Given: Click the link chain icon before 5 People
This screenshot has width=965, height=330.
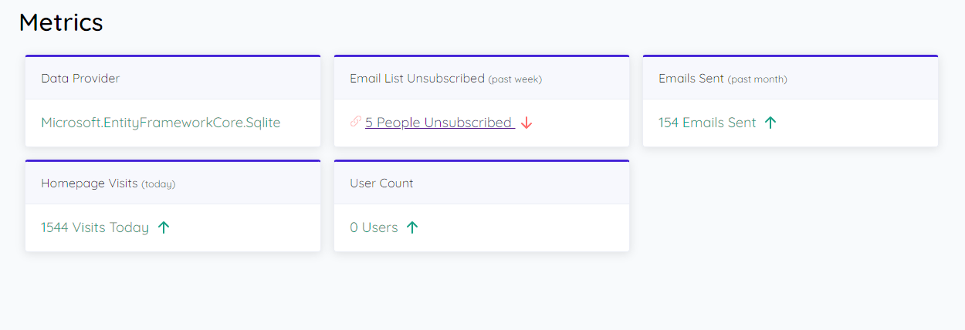Looking at the screenshot, I should click(355, 122).
